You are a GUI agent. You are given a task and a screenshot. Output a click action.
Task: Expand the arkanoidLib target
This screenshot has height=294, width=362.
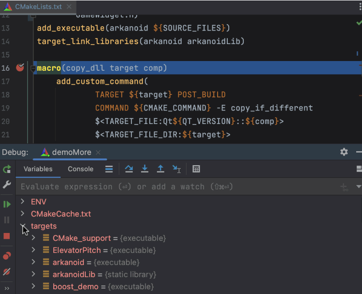click(33, 275)
